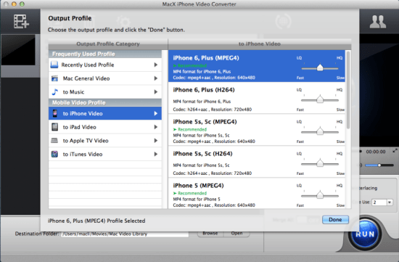Screen dimensions: 399x262
Task: Select the iPhone 6, Plus (MPEG4) profile
Action: (257, 66)
